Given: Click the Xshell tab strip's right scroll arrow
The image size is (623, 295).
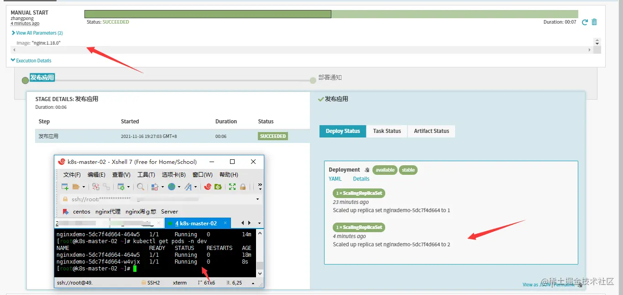Looking at the screenshot, I should click(x=249, y=223).
